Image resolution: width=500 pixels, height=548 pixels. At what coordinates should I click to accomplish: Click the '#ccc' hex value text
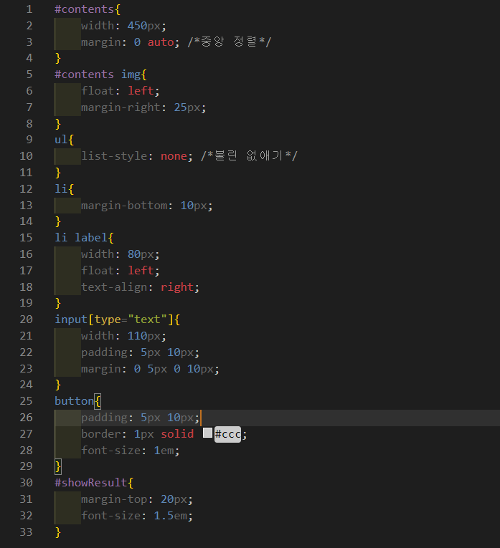point(228,434)
